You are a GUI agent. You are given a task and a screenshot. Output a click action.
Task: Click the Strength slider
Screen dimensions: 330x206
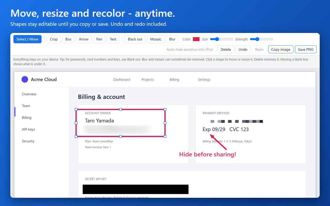click(x=261, y=39)
